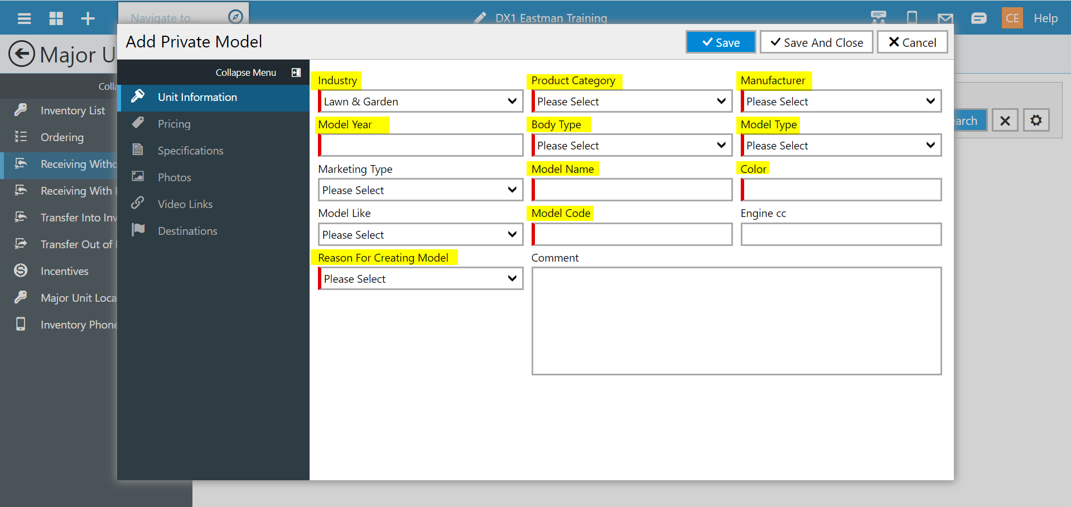This screenshot has height=507, width=1071.
Task: Click the Engine cc input field
Action: (x=841, y=235)
